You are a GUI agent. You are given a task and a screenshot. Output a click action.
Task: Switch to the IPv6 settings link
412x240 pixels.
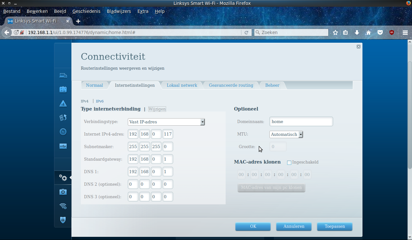(x=100, y=101)
